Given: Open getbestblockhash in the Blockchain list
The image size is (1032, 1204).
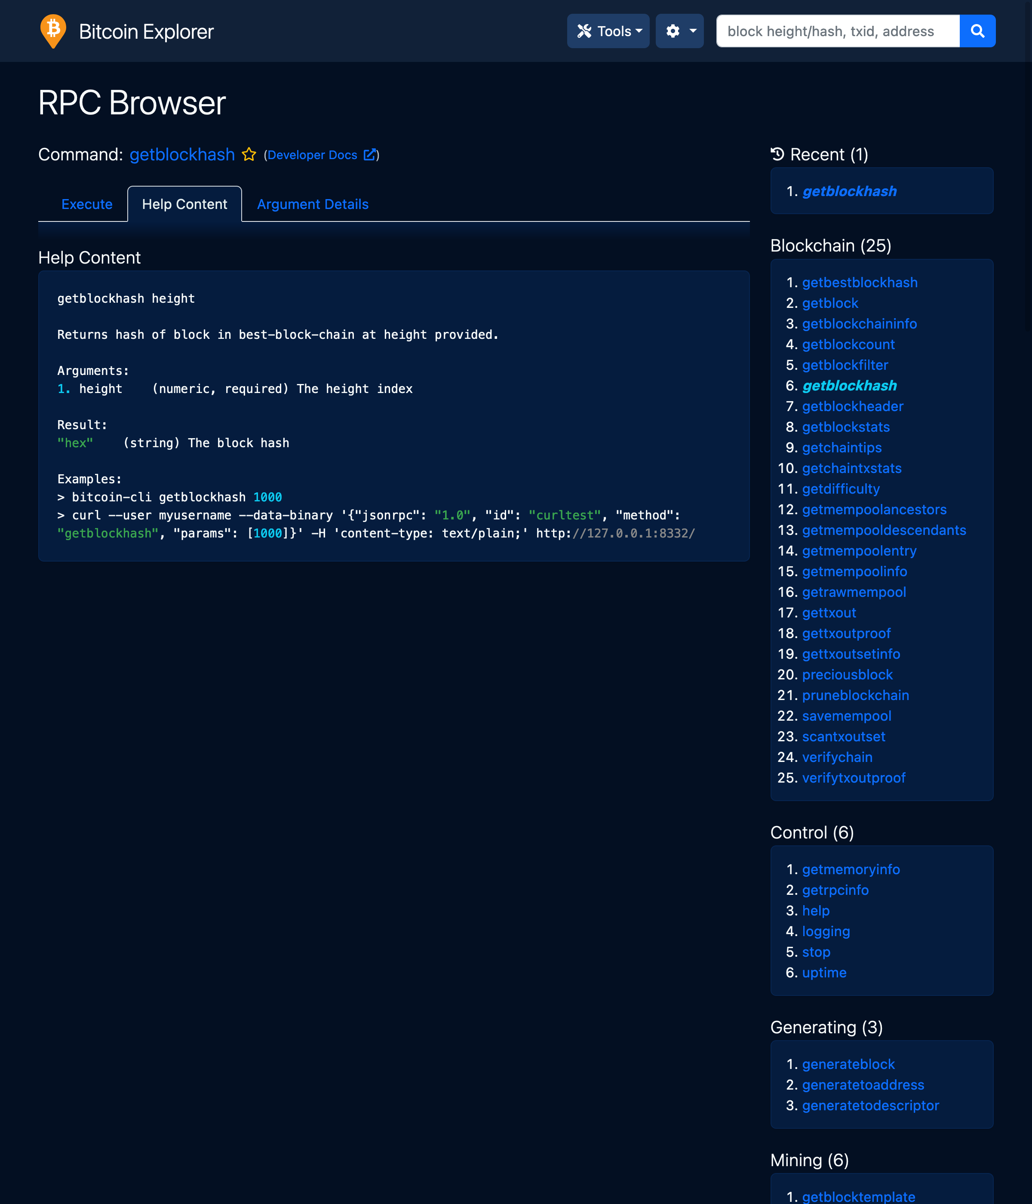Looking at the screenshot, I should click(x=860, y=283).
